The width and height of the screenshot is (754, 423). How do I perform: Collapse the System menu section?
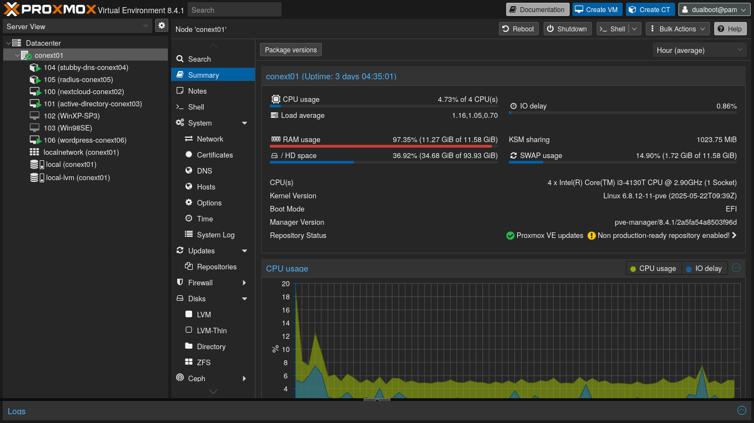(245, 123)
